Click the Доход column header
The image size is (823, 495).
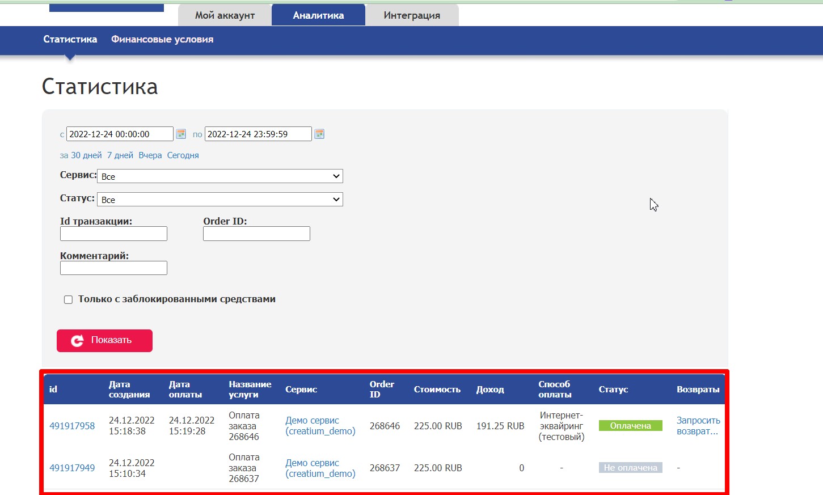tap(490, 390)
